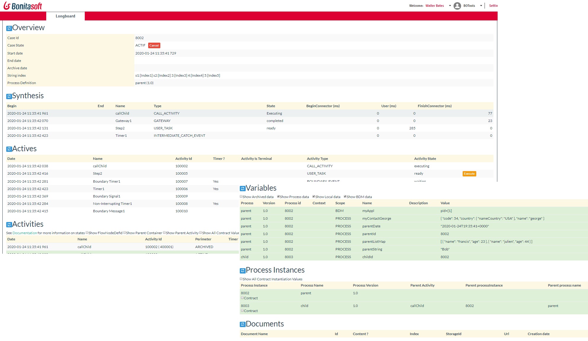Click refresh icon beside Synthesis heading
588x341 pixels.
coord(9,96)
